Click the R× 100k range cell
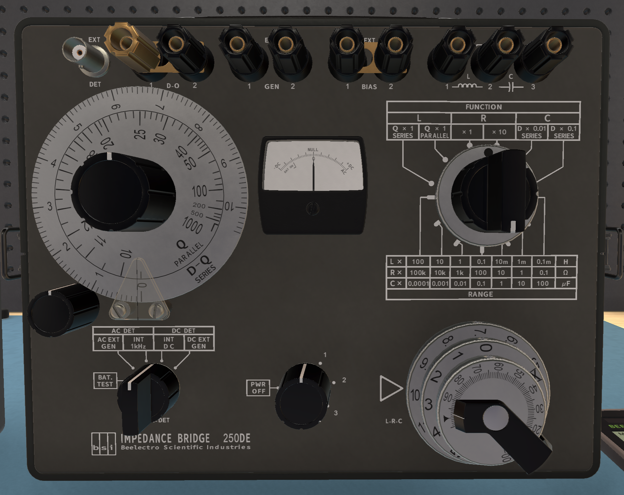Viewport: 624px width, 495px height. click(418, 273)
